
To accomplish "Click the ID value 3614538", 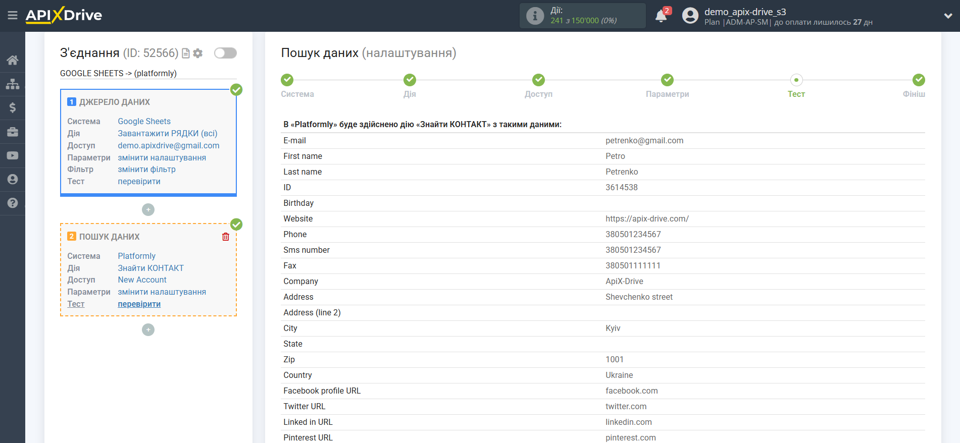I will point(622,188).
